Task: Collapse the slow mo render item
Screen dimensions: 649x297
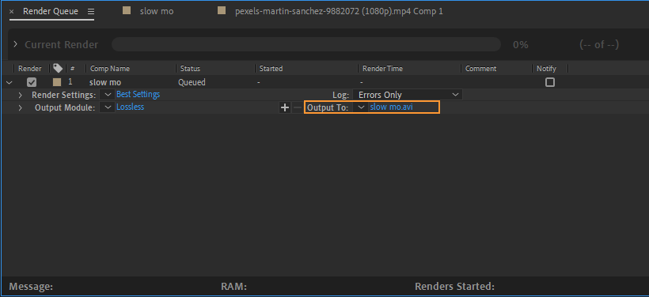Action: tap(9, 82)
